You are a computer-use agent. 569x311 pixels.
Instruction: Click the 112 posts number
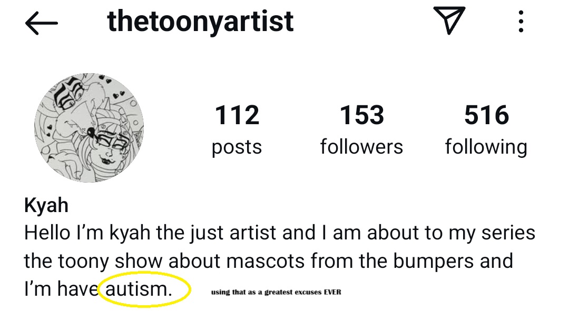(237, 115)
